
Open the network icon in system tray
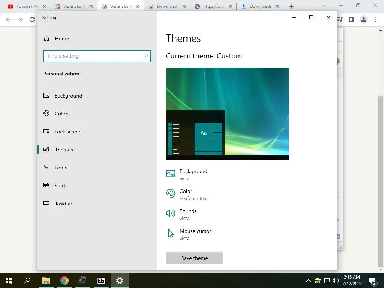click(x=327, y=280)
